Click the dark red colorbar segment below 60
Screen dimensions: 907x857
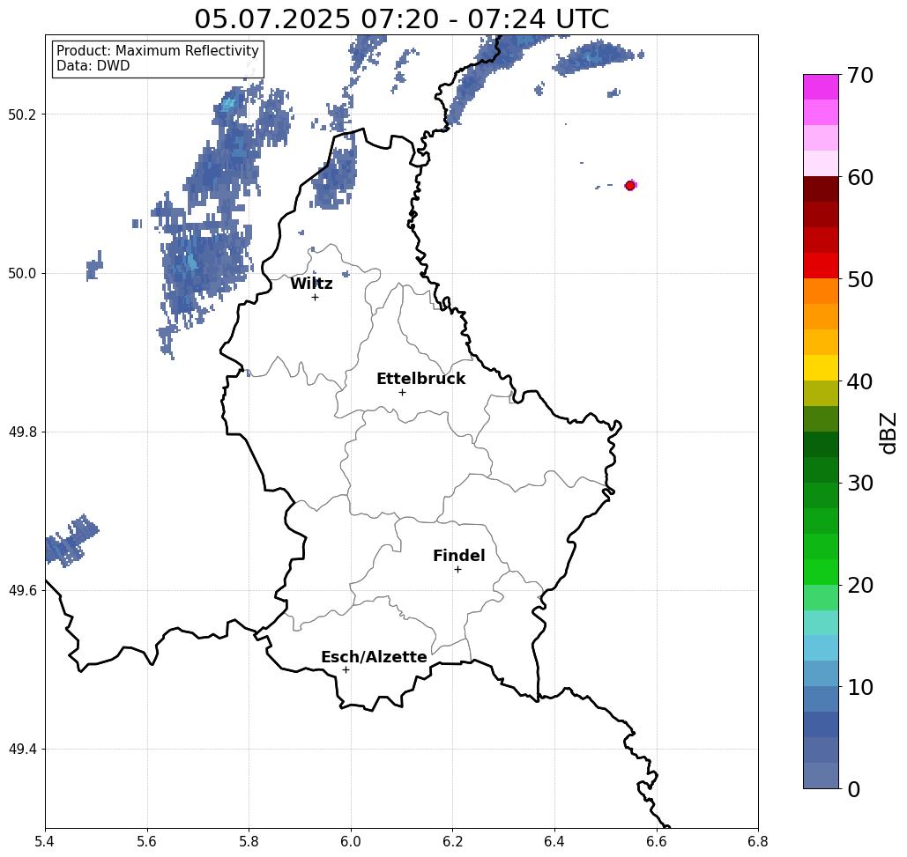pyautogui.click(x=821, y=189)
